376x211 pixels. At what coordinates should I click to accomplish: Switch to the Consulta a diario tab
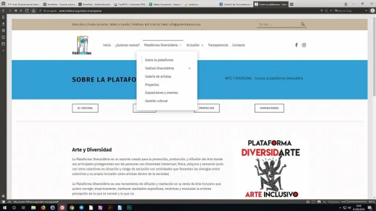click(59, 4)
